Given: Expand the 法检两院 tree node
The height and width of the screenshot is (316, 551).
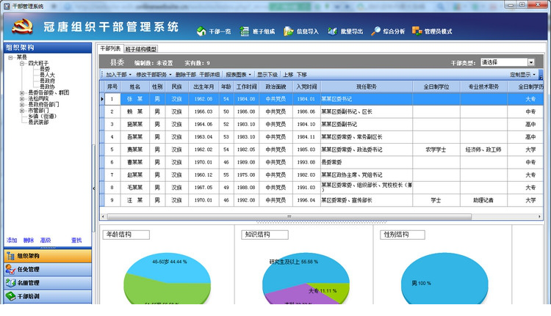Looking at the screenshot, I should coord(22,99).
